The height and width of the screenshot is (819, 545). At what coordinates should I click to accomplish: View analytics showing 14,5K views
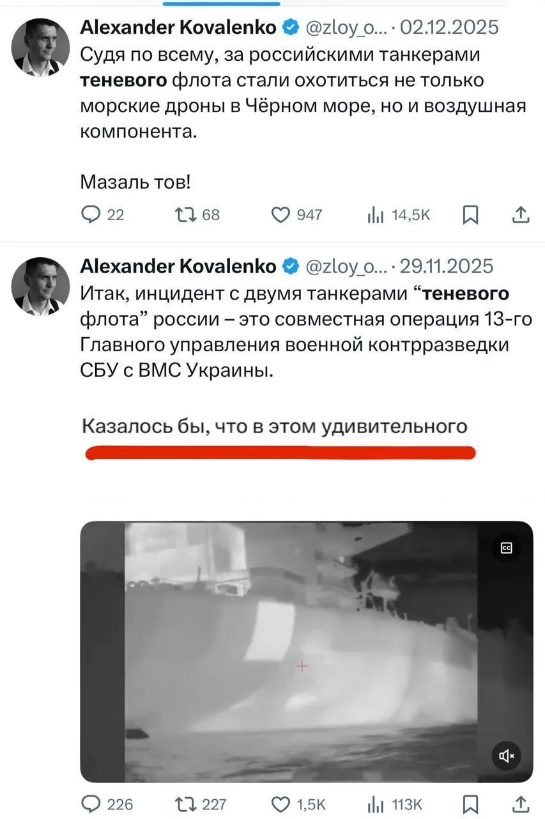399,215
